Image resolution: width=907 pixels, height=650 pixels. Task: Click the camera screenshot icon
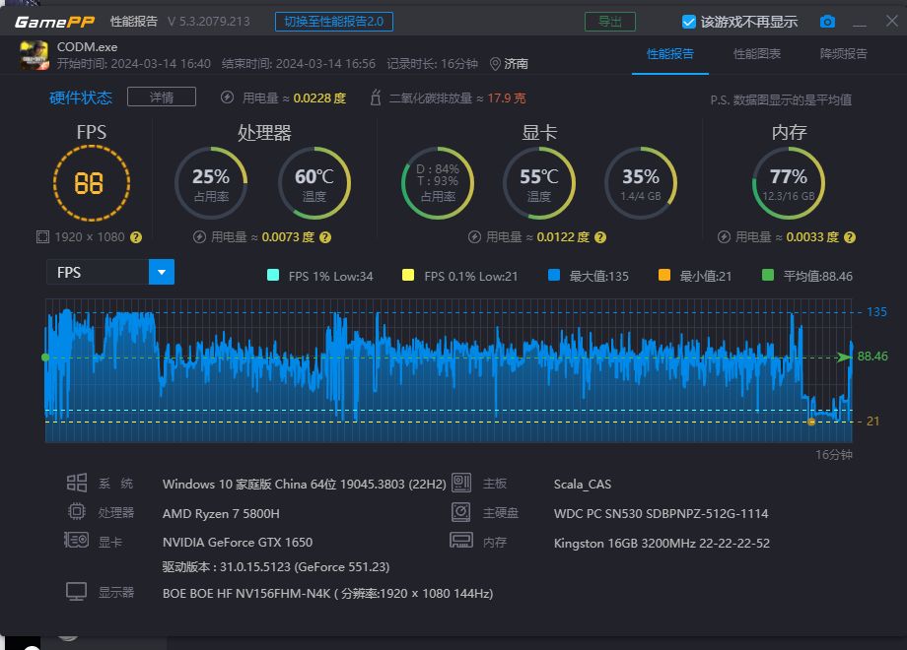pos(827,22)
